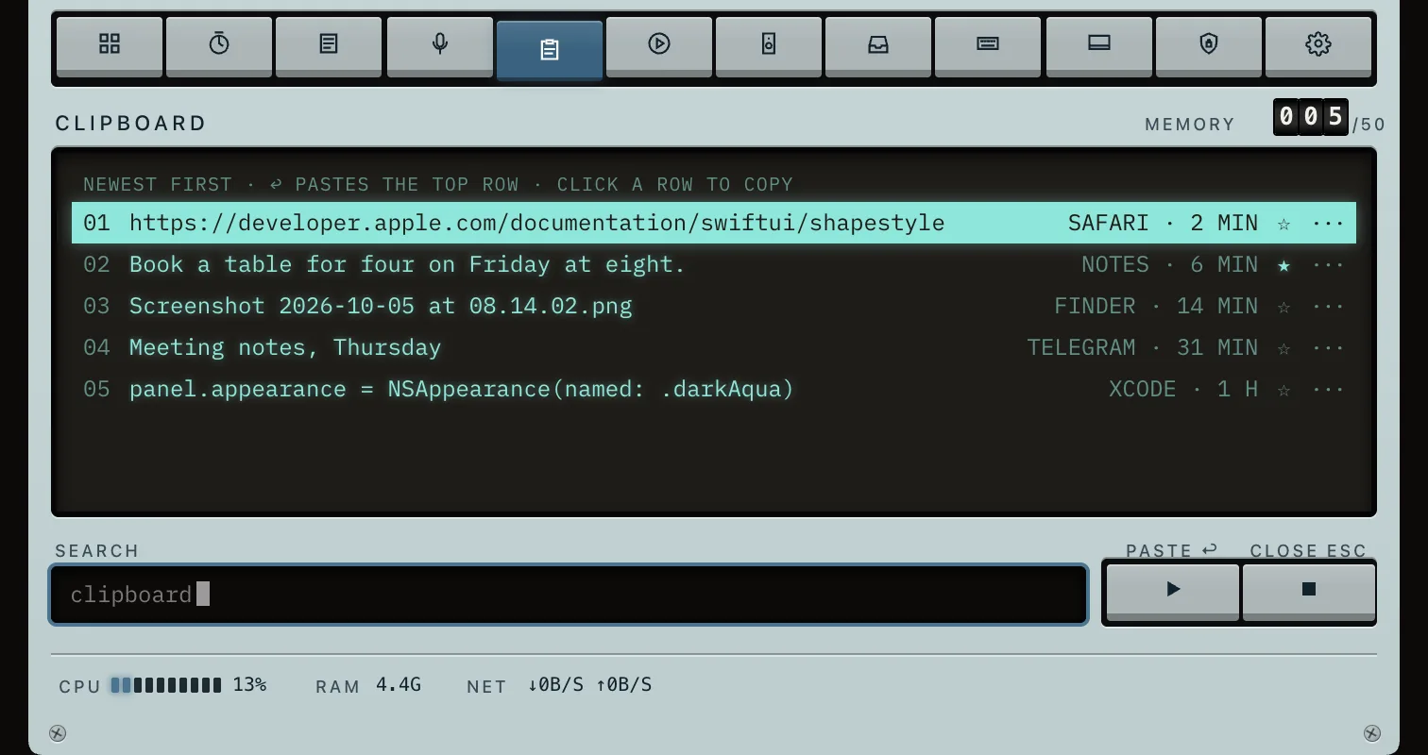
Task: Open the grid dashboard panel
Action: (110, 45)
